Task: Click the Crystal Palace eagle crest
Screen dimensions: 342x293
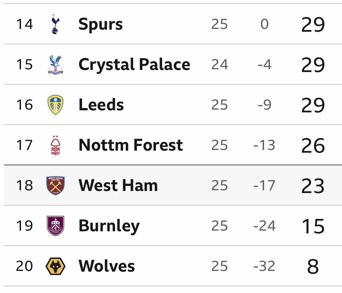Action: pyautogui.click(x=55, y=64)
